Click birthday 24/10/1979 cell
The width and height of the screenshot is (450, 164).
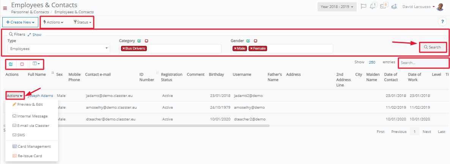220,108
